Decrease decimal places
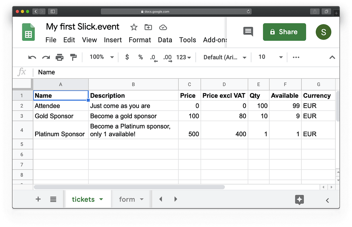This screenshot has width=352, height=227. (154, 58)
